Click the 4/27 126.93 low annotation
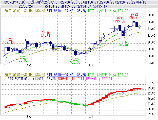This screenshot has width=158, height=120. pyautogui.click(x=22, y=59)
